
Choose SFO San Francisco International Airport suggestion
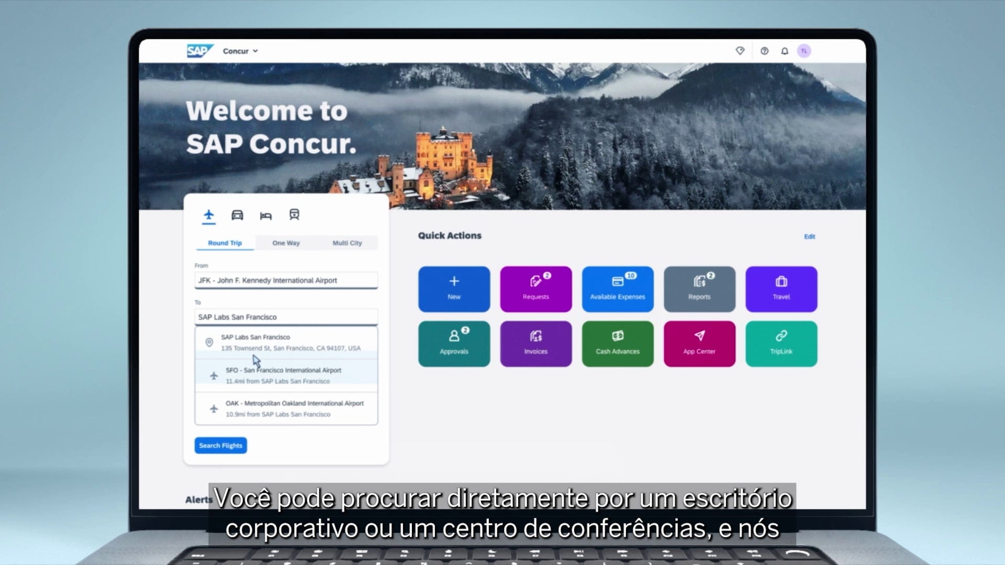coord(286,376)
